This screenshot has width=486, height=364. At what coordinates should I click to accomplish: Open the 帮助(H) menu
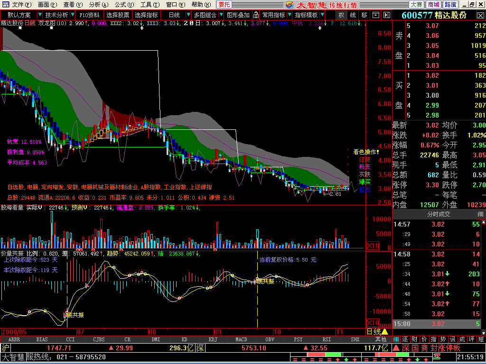(x=201, y=5)
